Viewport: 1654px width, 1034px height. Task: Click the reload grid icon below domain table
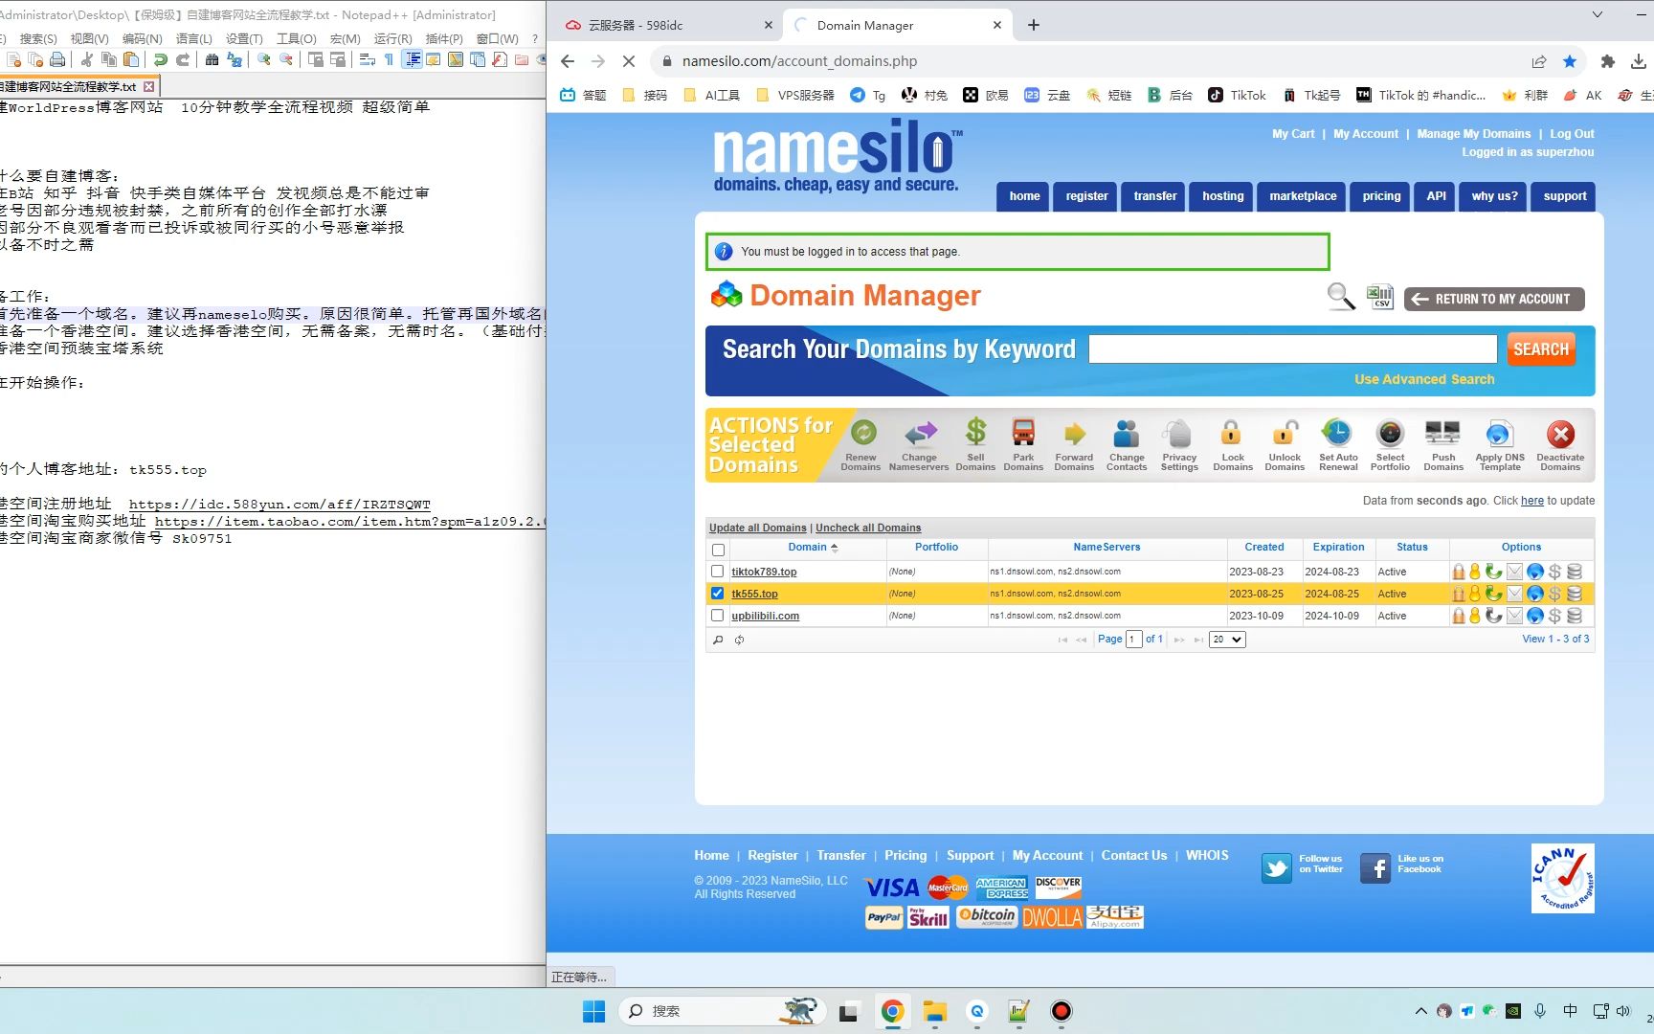tap(739, 640)
